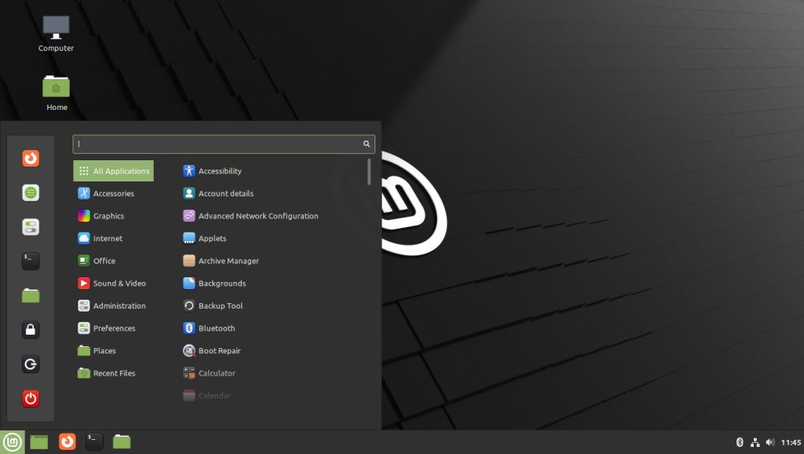Open the Files manager from the sidebar
Viewport: 804px width, 454px height.
[30, 295]
